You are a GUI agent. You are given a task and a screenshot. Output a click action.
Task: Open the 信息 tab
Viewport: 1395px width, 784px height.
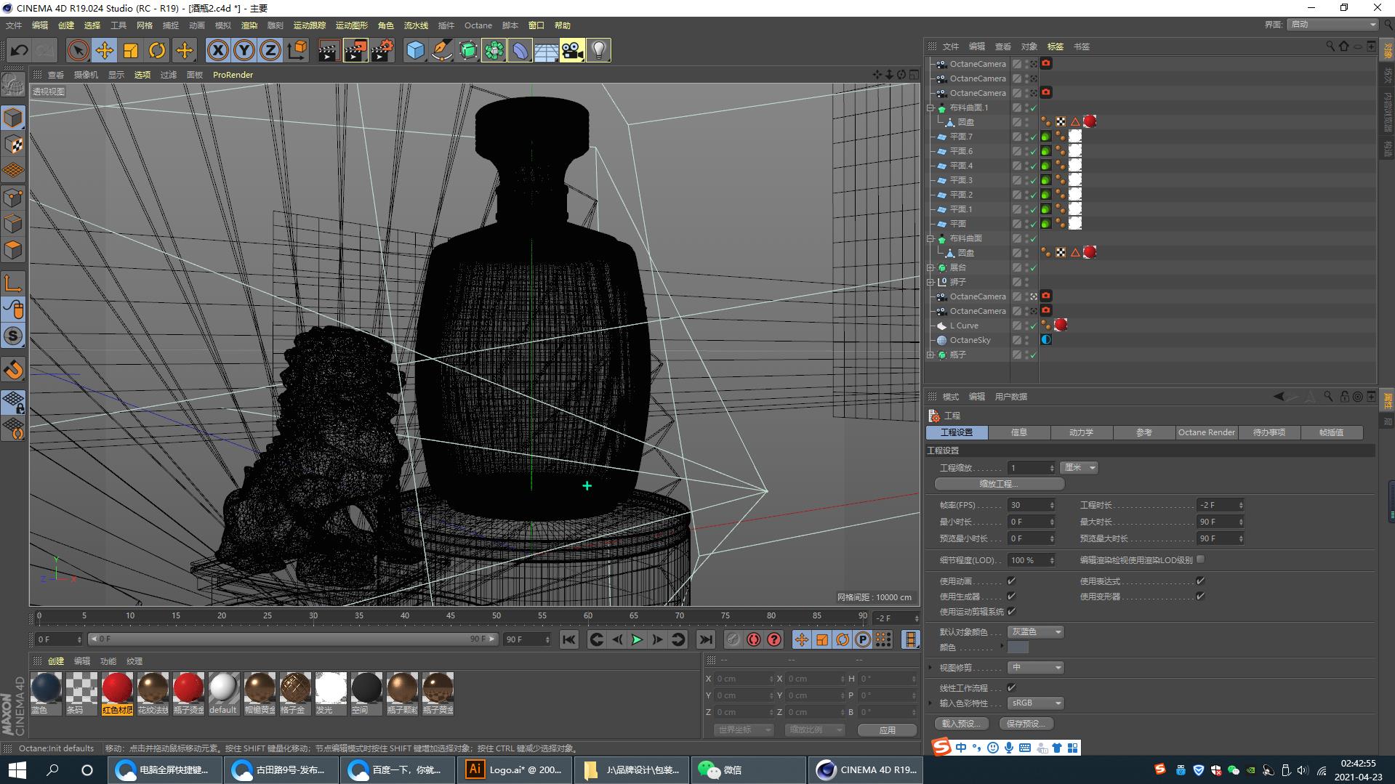point(1018,432)
